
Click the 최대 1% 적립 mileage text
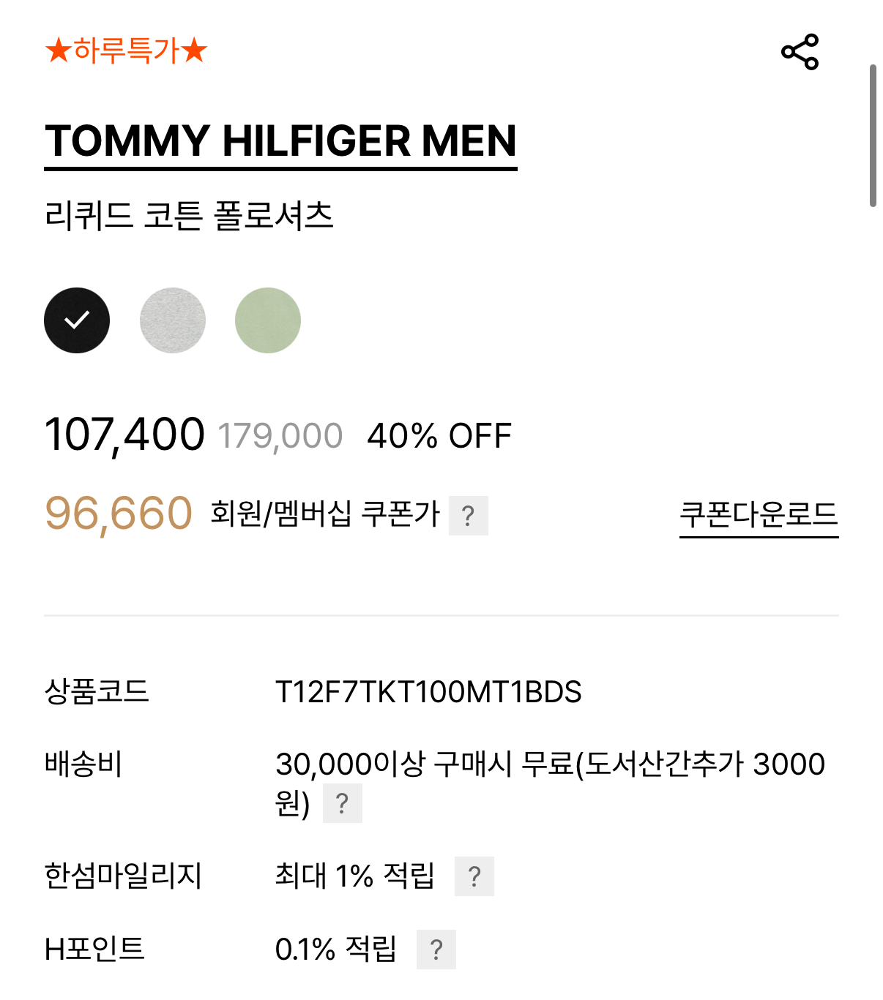[355, 876]
